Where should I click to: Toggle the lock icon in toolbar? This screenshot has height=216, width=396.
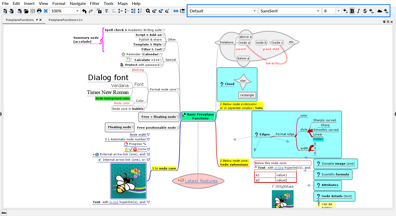[99, 11]
